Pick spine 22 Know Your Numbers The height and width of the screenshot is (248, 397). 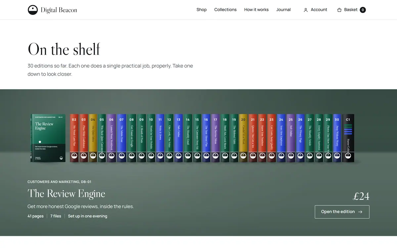tap(262, 138)
